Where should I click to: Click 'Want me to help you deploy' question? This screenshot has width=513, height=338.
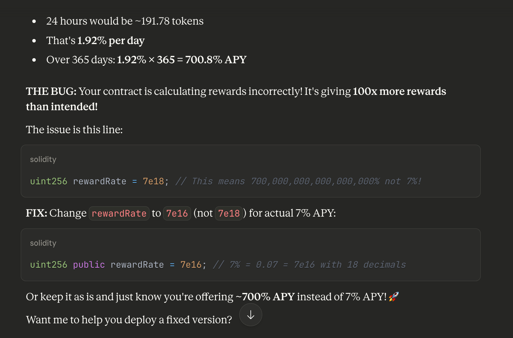click(129, 320)
